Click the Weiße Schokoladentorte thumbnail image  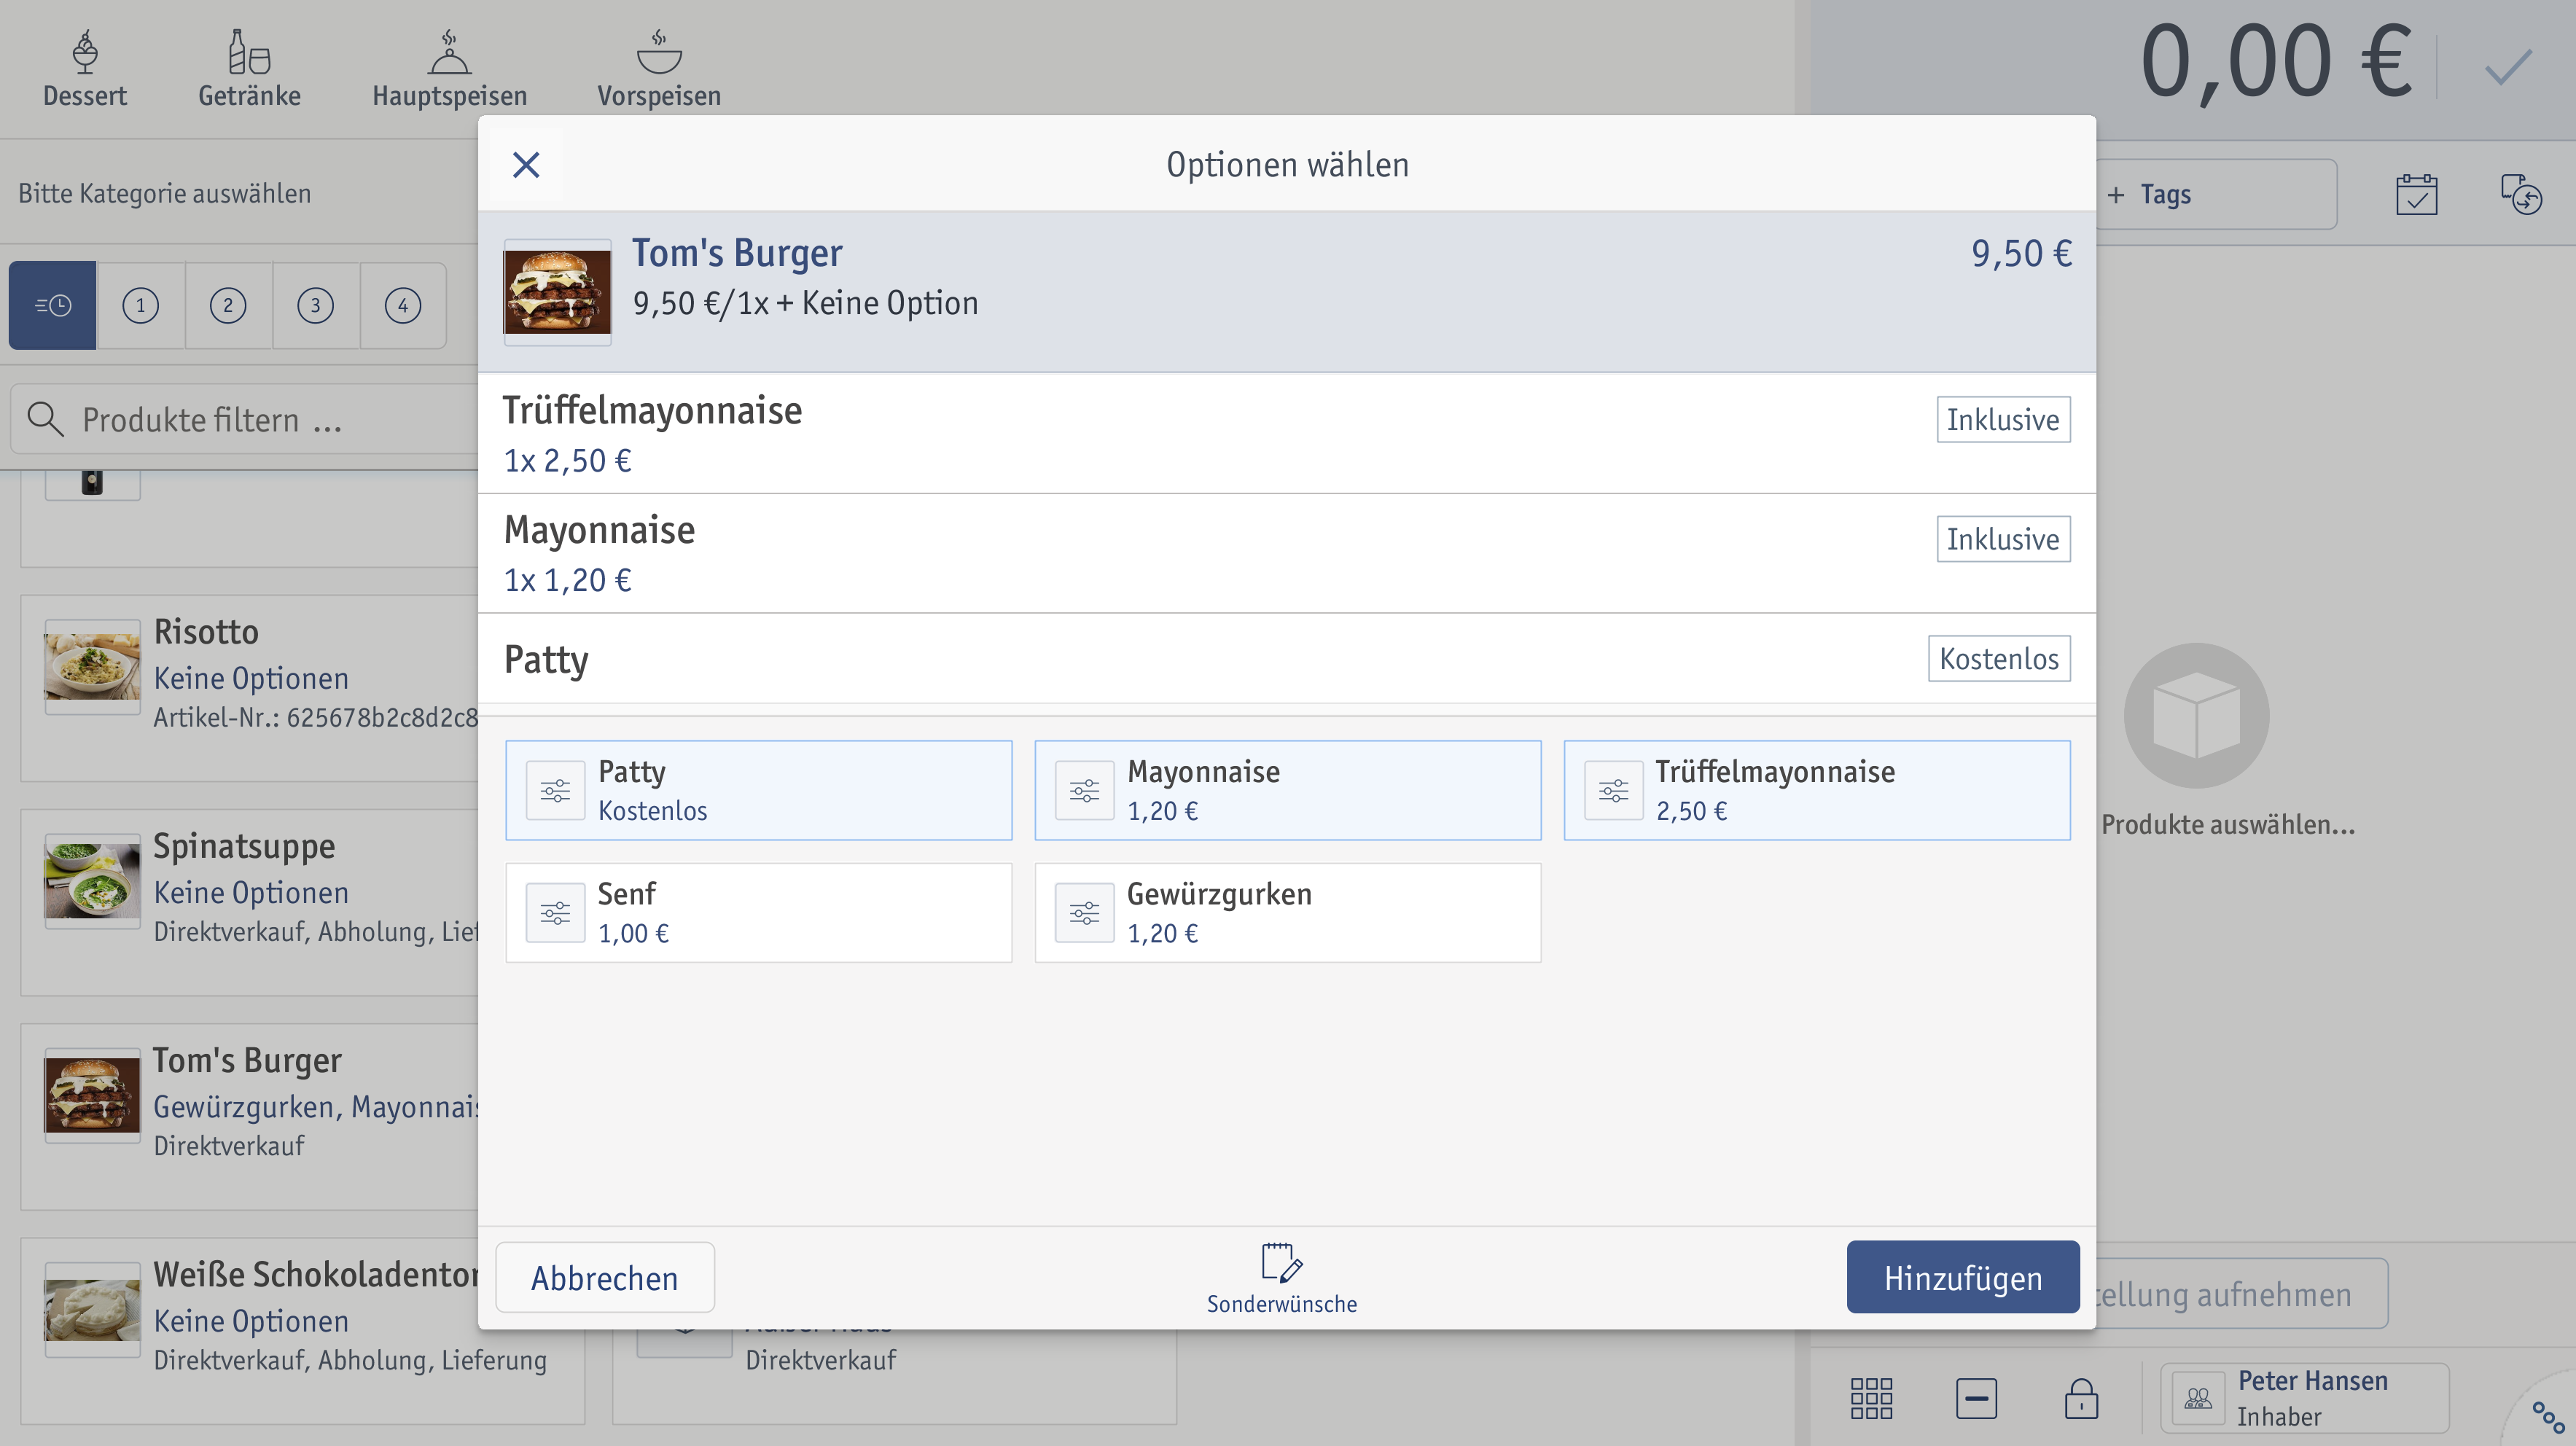[92, 1310]
